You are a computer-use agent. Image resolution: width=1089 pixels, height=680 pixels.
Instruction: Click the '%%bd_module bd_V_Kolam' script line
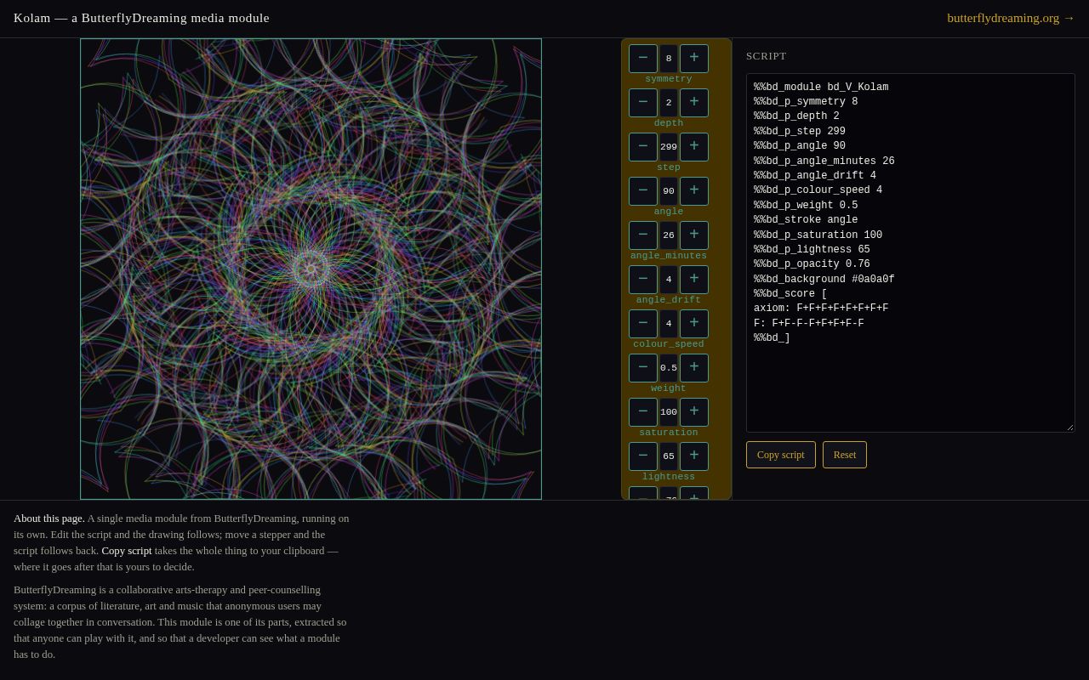tap(821, 88)
